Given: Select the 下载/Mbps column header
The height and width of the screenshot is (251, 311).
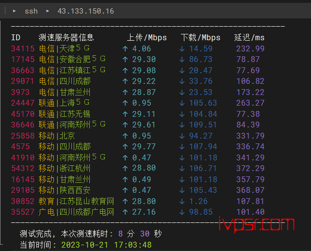Looking at the screenshot, I should [x=200, y=37].
